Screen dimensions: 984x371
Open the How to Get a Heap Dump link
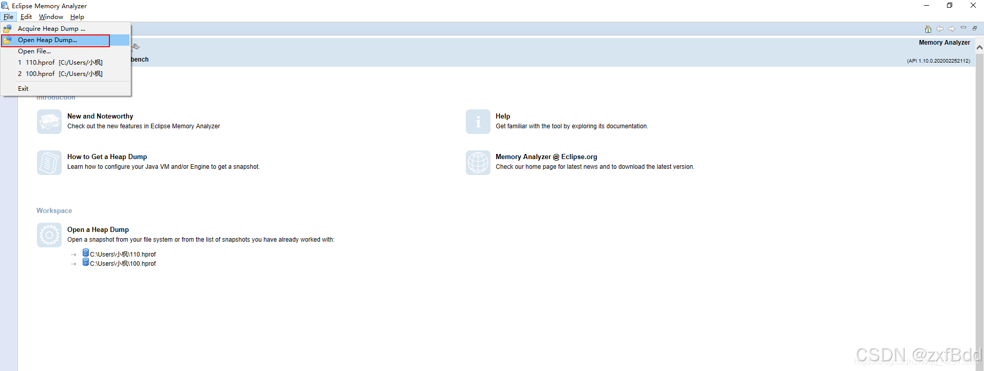[x=107, y=157]
